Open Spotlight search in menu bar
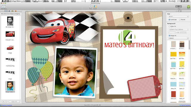 (185, 1)
